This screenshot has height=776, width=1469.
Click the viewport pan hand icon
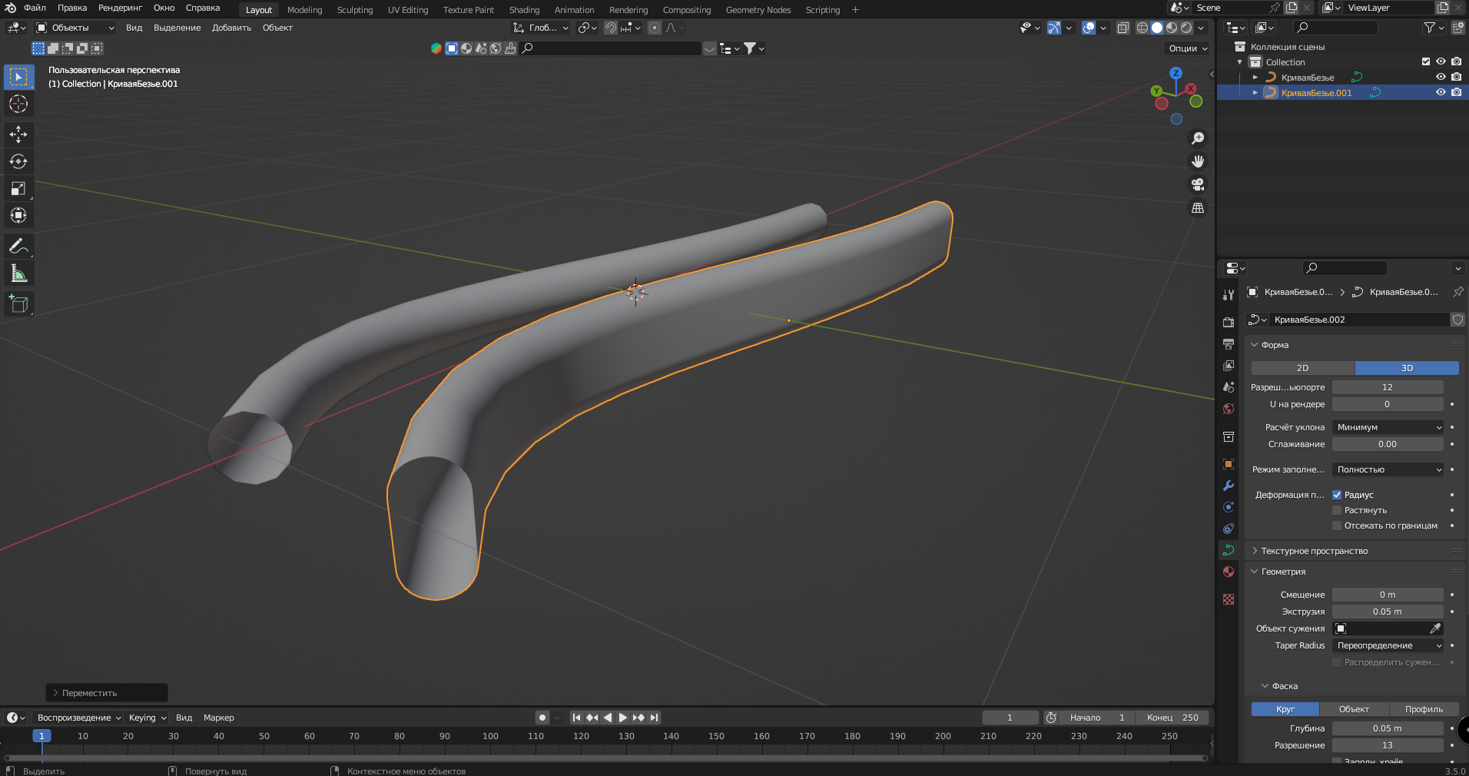pyautogui.click(x=1198, y=161)
